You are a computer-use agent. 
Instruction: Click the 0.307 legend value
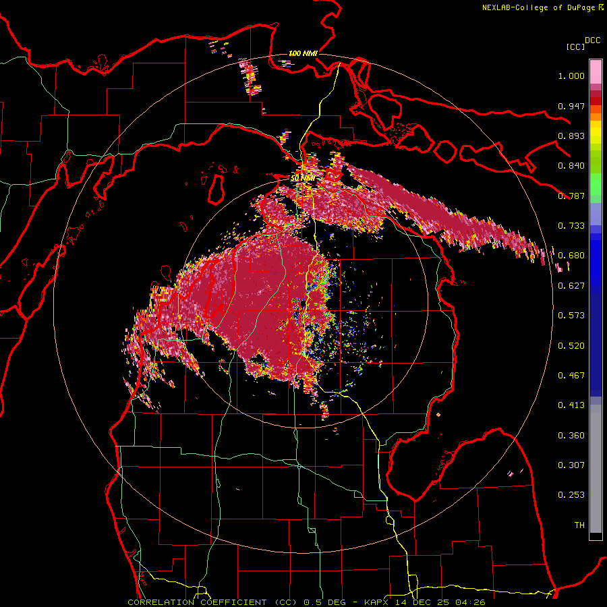point(571,465)
